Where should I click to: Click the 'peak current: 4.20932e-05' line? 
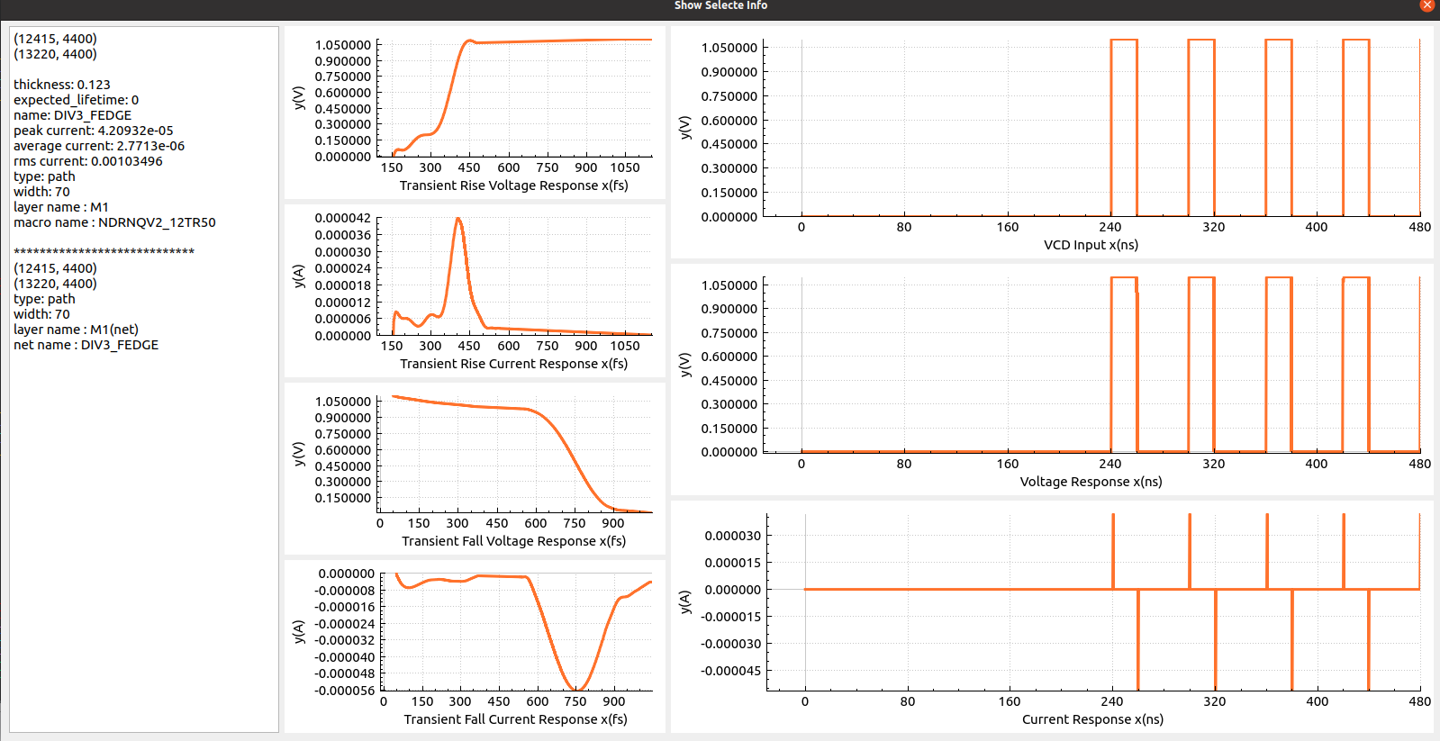tap(93, 131)
